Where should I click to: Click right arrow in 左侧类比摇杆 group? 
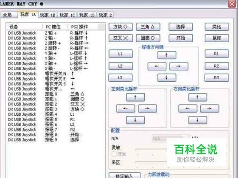(x=148, y=109)
